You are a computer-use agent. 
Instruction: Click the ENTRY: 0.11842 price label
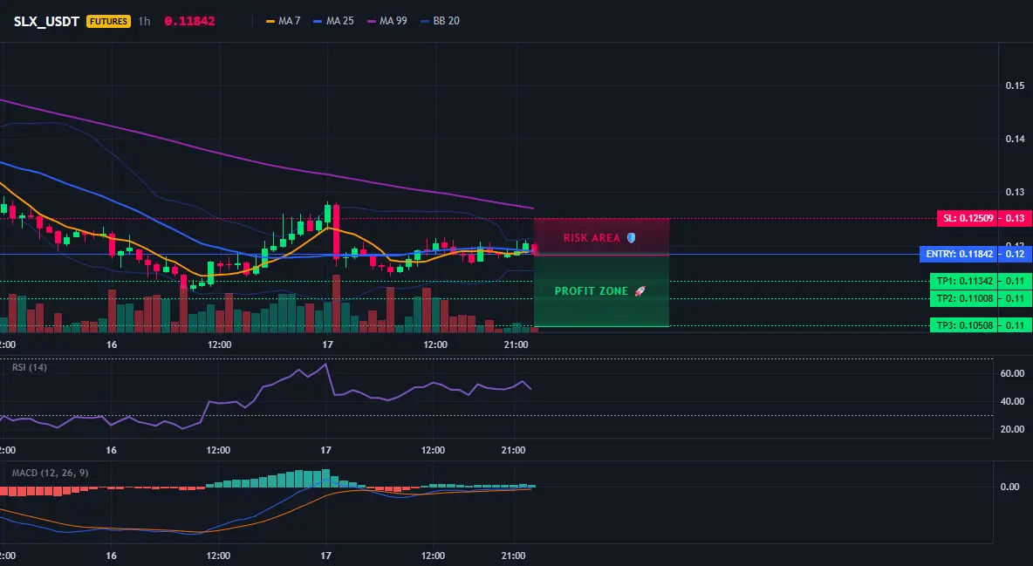(959, 255)
